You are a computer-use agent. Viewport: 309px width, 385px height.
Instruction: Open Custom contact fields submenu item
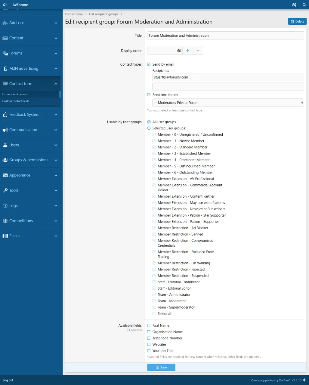click(x=16, y=101)
